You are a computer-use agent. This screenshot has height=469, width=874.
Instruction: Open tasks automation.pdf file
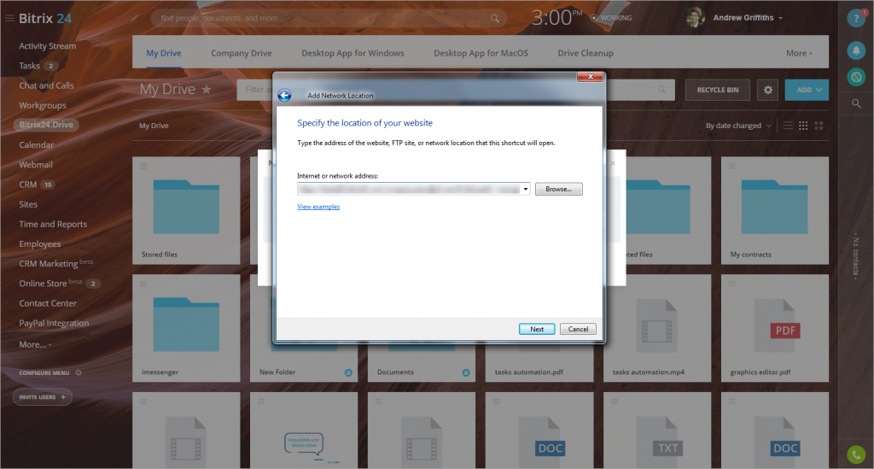pos(539,328)
